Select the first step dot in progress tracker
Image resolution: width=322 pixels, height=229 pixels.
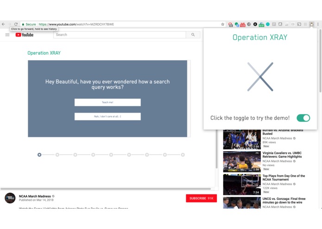point(39,155)
